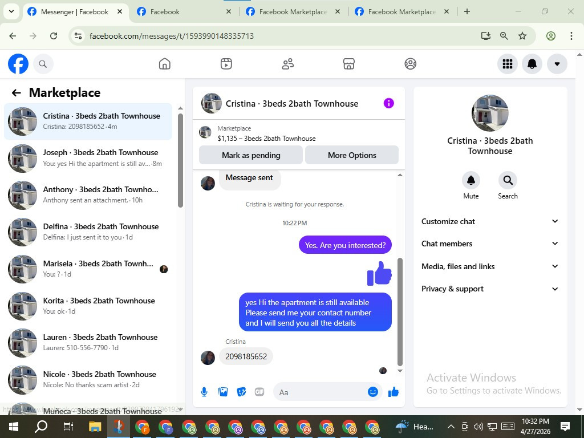
Task: Go back in browser history
Action: pyautogui.click(x=13, y=36)
